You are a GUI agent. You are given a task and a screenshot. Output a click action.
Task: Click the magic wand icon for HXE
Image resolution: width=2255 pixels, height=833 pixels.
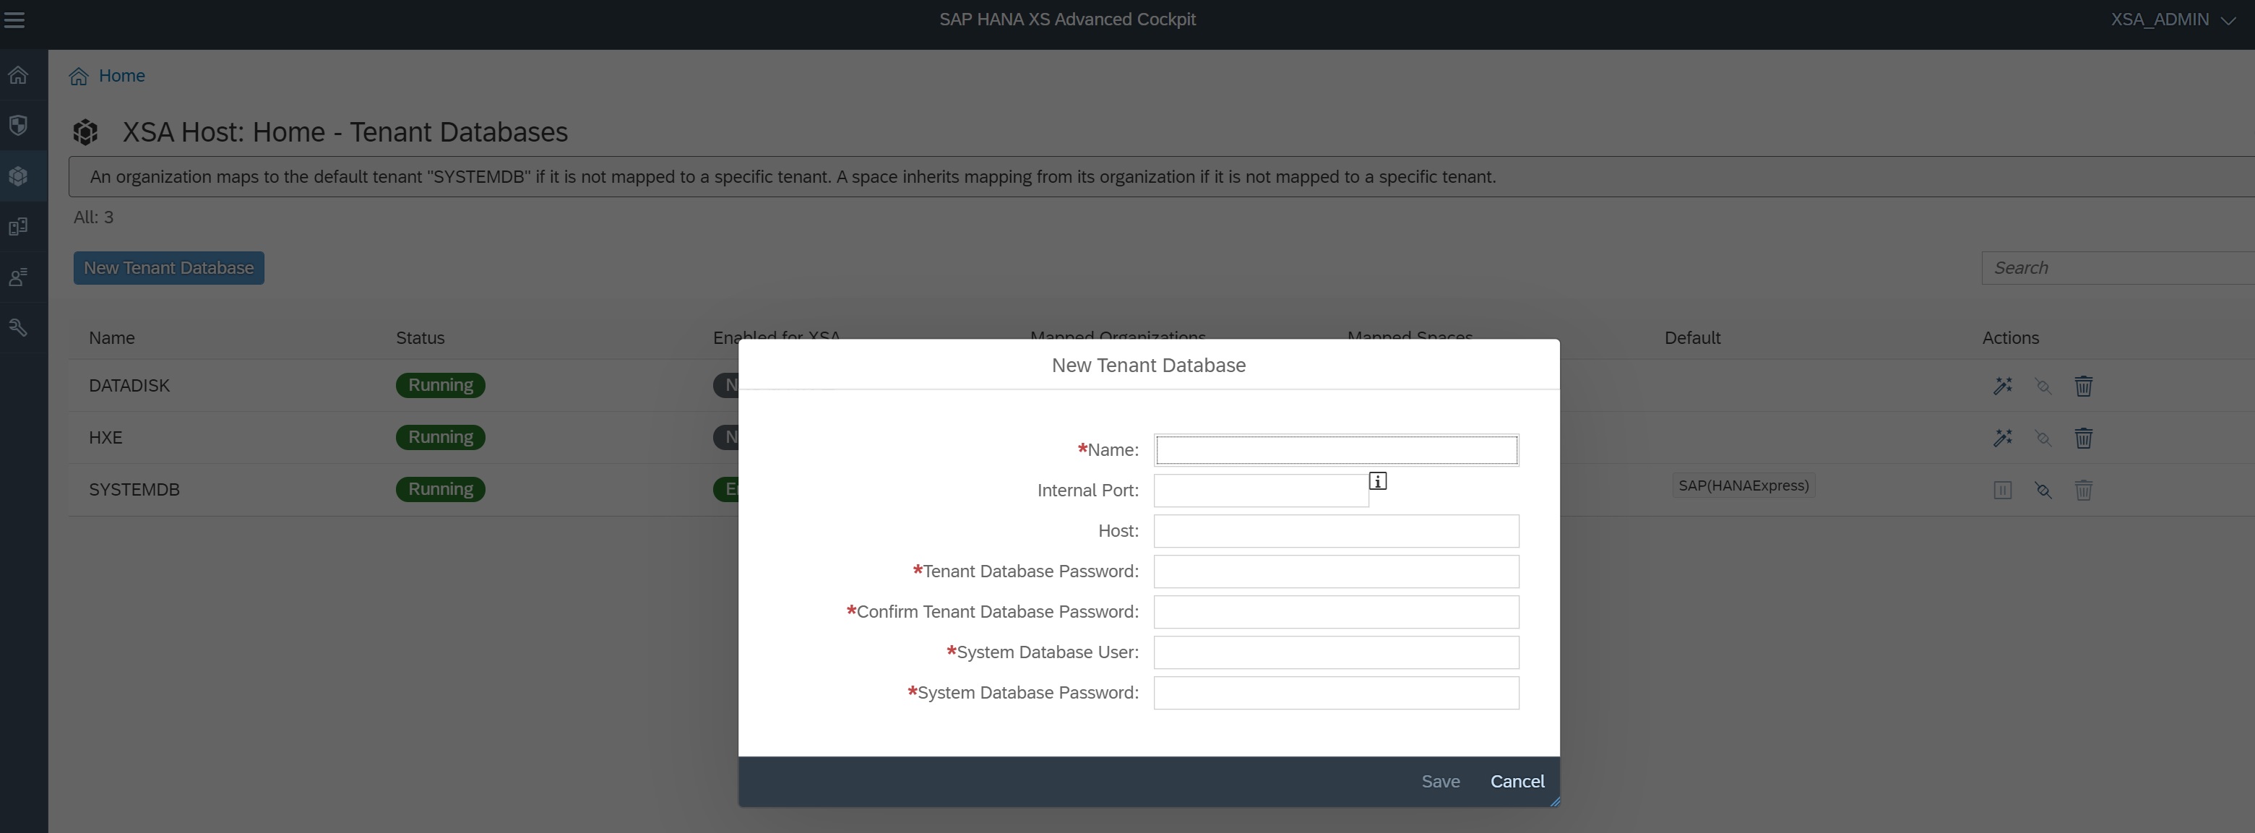click(2003, 438)
